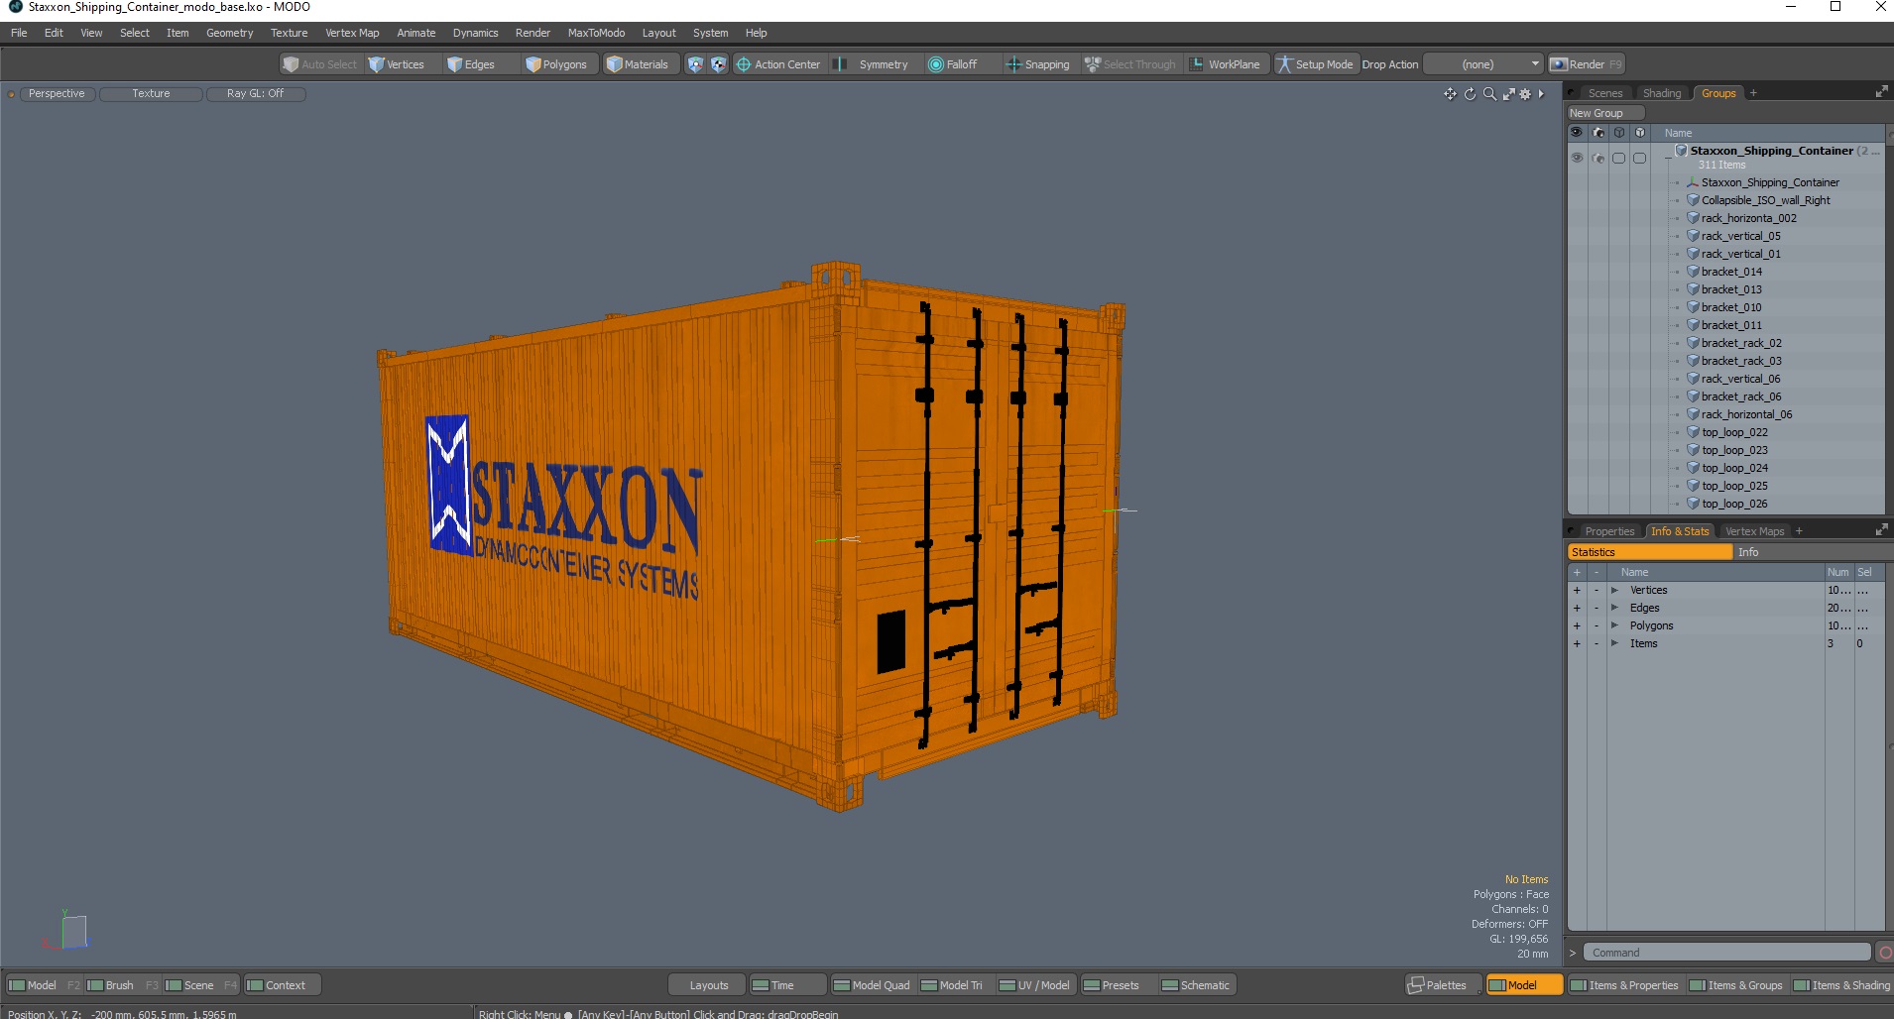Click plus for Vertices statistics row
Image resolution: width=1894 pixels, height=1019 pixels.
tap(1577, 591)
